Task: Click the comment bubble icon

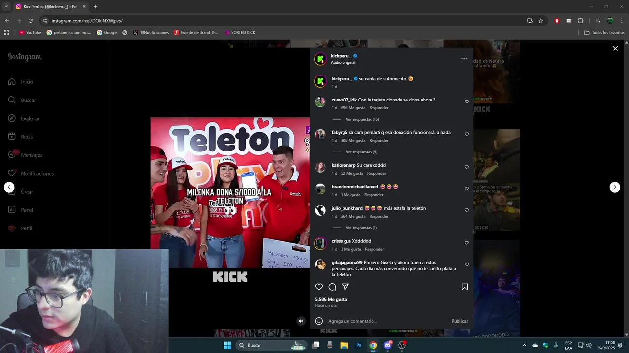Action: pos(332,287)
